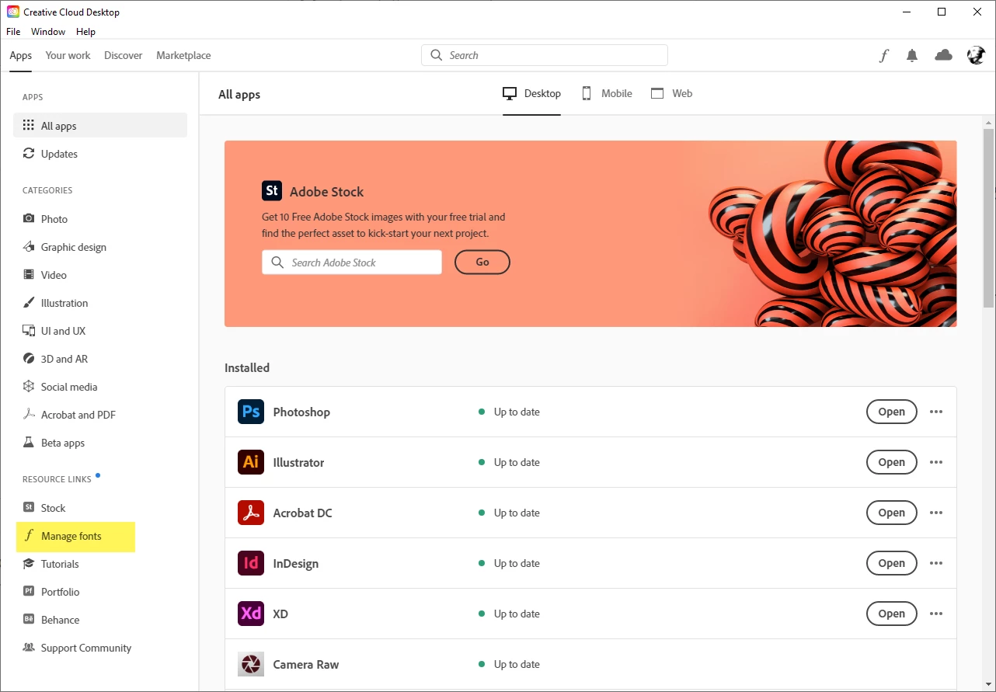The height and width of the screenshot is (692, 996).
Task: Click Open button for XD
Action: (891, 614)
